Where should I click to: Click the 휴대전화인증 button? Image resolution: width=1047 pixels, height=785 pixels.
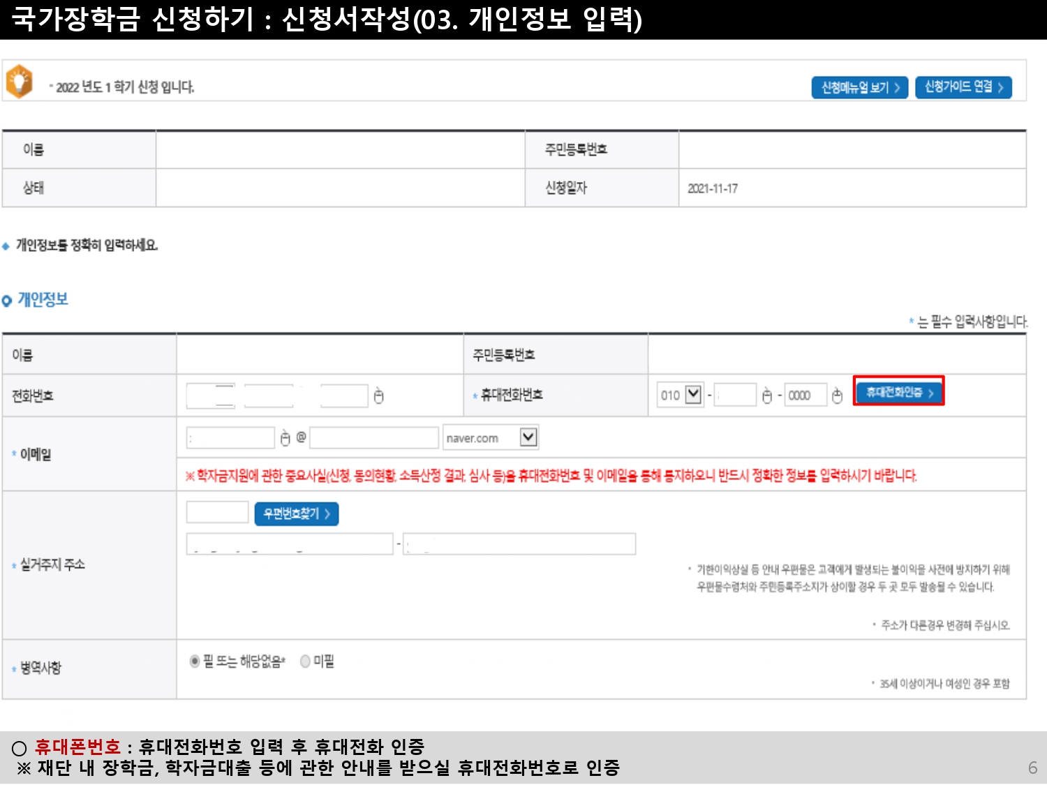[899, 392]
